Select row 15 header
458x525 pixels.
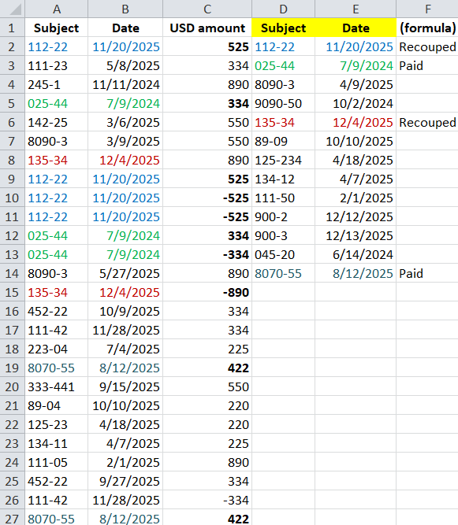(x=12, y=292)
